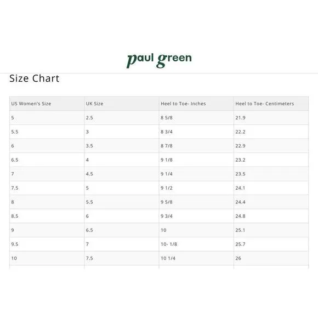Click the 8 3/4 inches cell

[196, 132]
